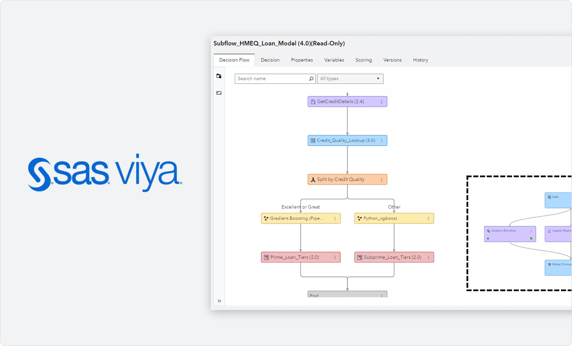
Task: Click the Other branch label
Action: (394, 207)
